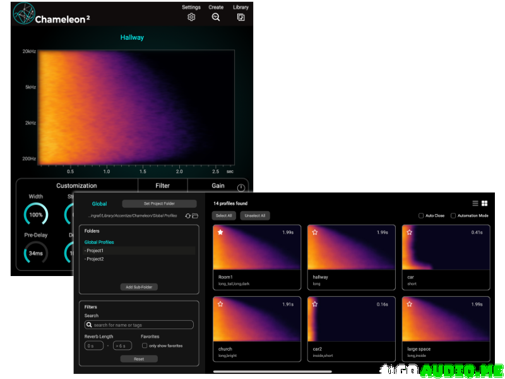505x379 pixels.
Task: Open the Library icon
Action: click(241, 18)
